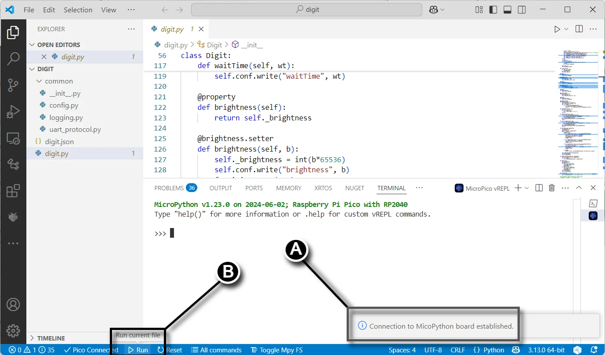Show more panel tabs ellipsis
Image resolution: width=605 pixels, height=355 pixels.
click(x=419, y=188)
